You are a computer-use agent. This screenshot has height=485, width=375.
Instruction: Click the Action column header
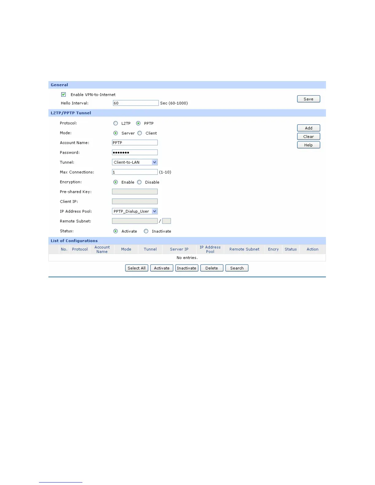tap(312, 249)
